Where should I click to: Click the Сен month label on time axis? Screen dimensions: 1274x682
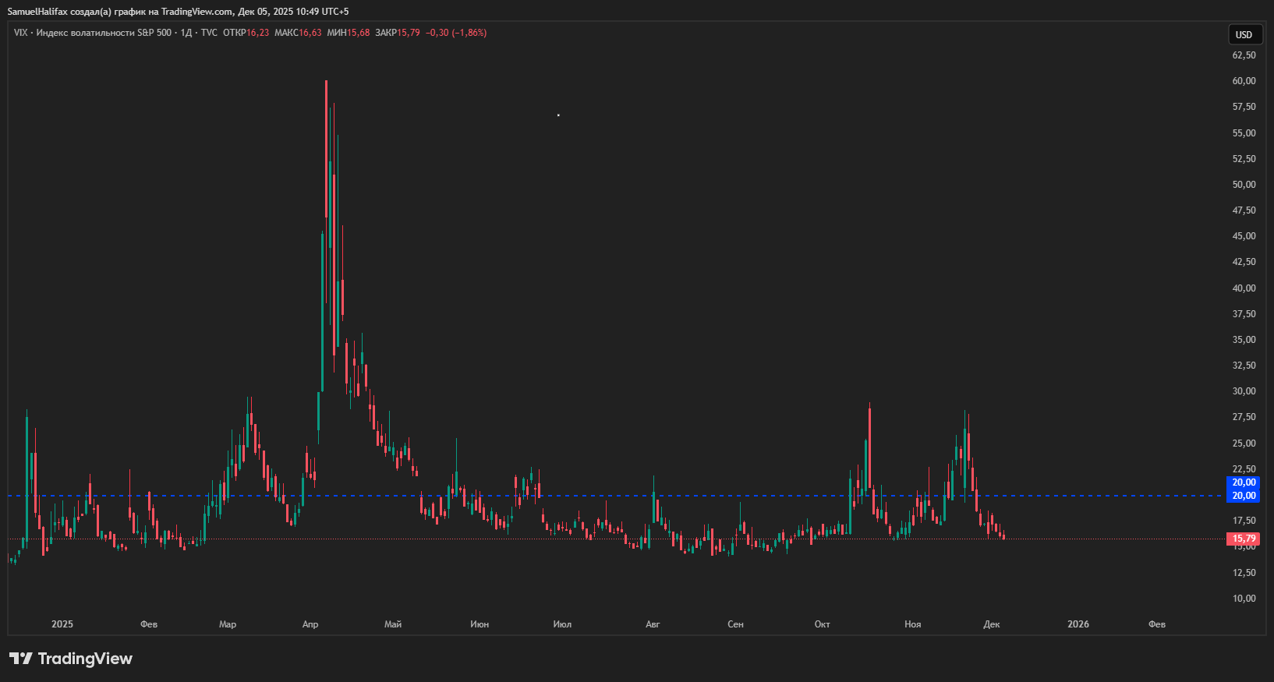tap(735, 624)
